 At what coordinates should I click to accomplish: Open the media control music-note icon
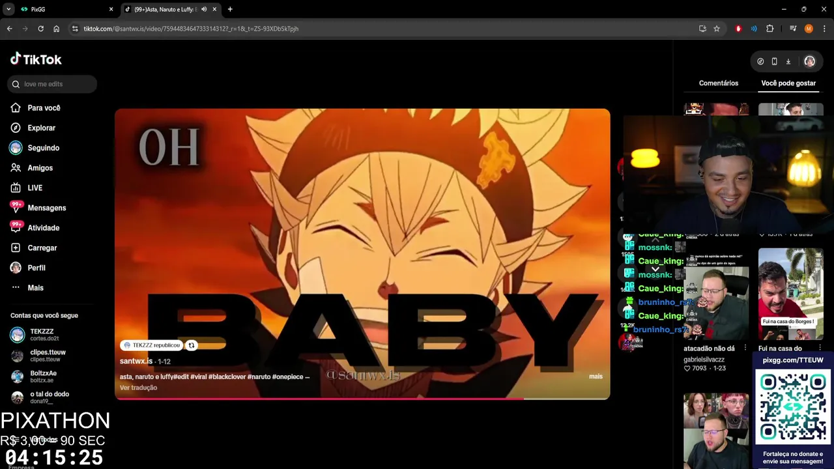pos(793,29)
